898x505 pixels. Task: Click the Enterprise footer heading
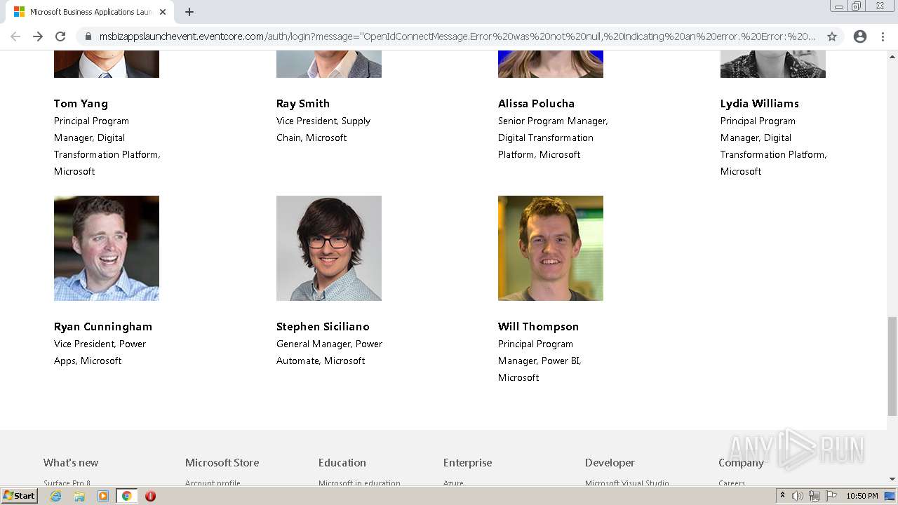(468, 463)
